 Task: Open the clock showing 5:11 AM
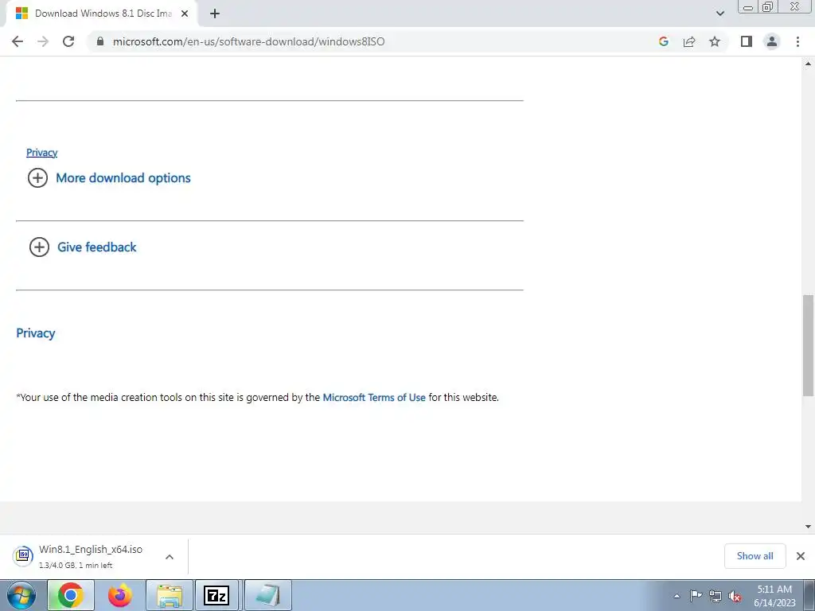[x=774, y=596]
